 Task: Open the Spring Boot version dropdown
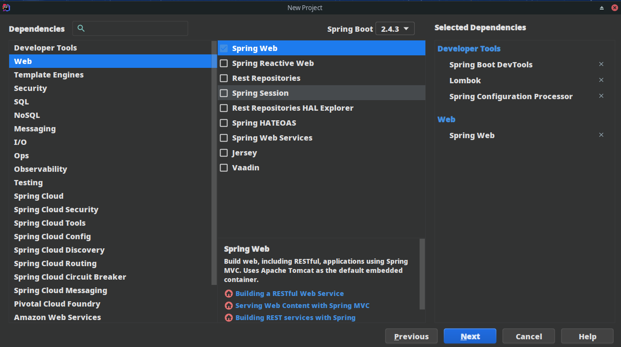point(395,29)
